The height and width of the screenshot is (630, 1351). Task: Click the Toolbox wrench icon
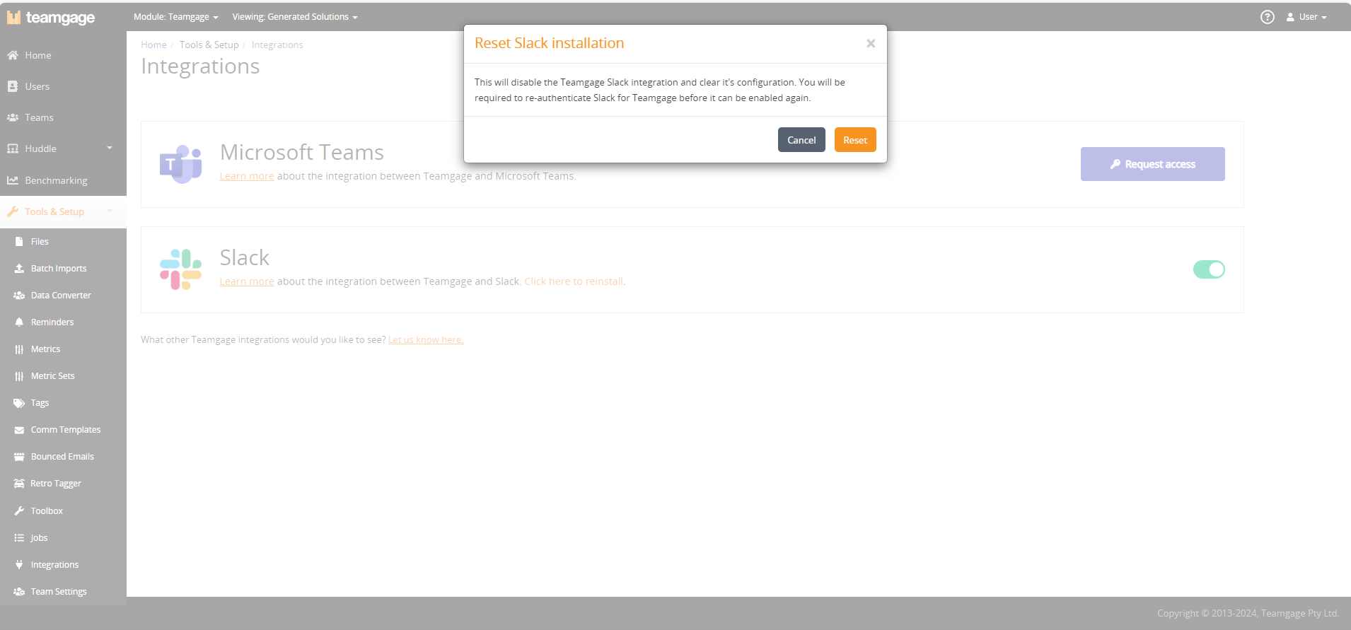point(19,511)
